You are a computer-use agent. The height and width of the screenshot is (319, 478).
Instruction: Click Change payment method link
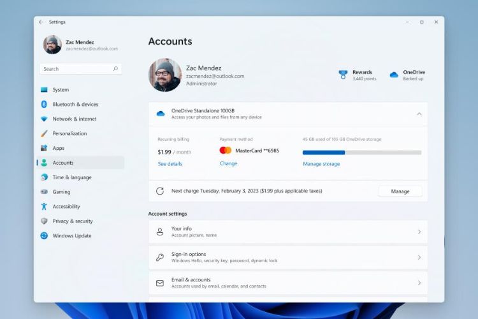click(228, 163)
